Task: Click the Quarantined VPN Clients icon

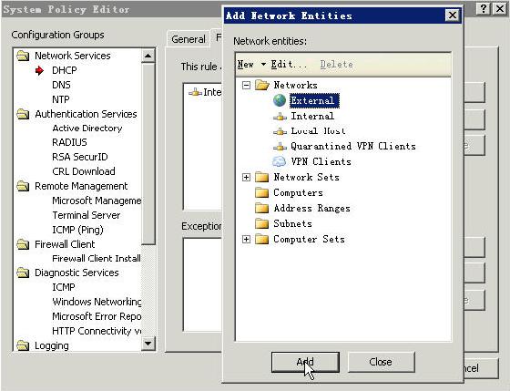Action: point(280,147)
